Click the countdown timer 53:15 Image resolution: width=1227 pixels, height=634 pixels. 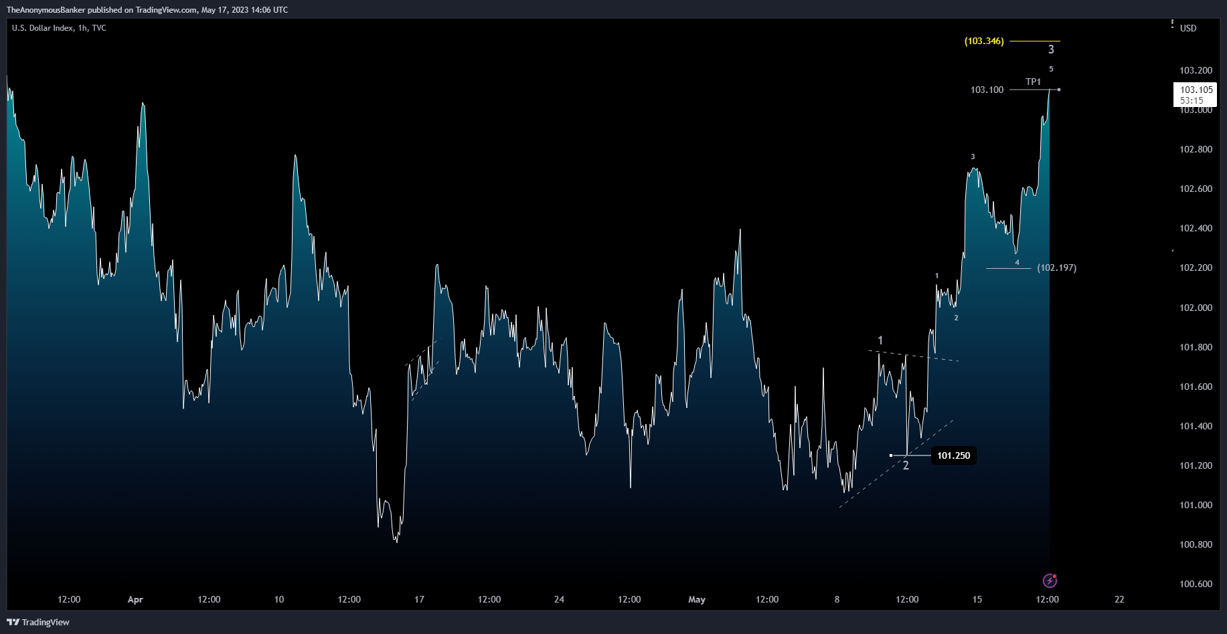click(x=1192, y=100)
